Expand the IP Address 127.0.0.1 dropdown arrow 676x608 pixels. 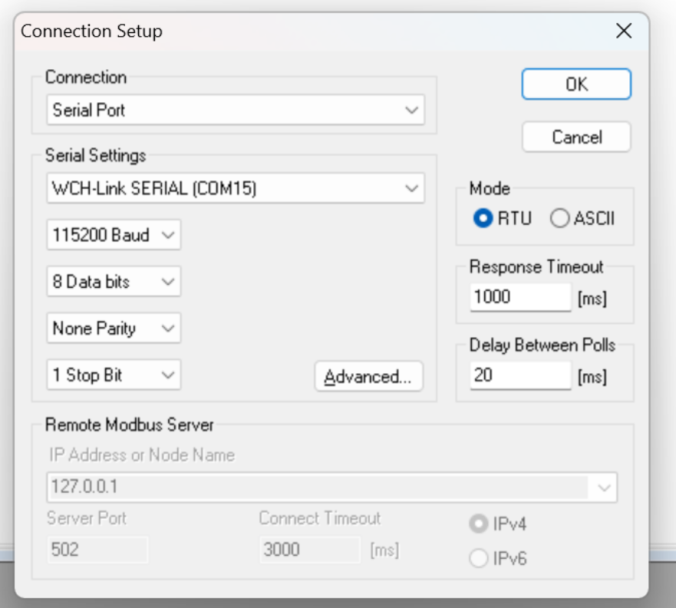point(604,487)
